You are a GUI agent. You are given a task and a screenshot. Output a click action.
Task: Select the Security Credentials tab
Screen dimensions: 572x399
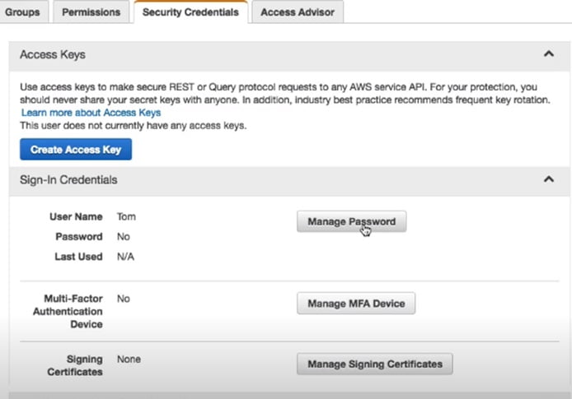[x=190, y=12]
